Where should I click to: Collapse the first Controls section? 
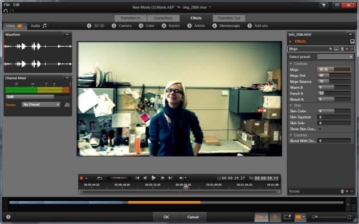click(x=291, y=64)
